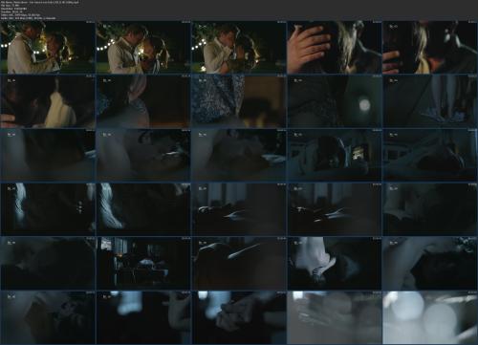Viewport: 478px width, 345px height.
Task: Click the timestamp on the blue floral dress frame
Action: (281, 76)
